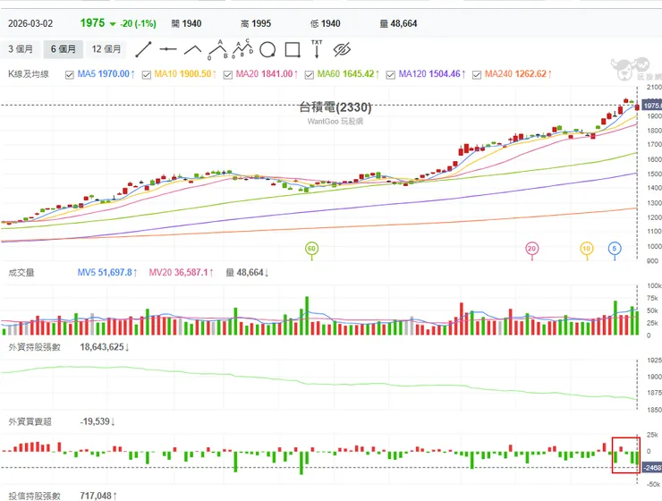Click the 量 48,664 volume in header
Image resolution: width=662 pixels, height=501 pixels.
click(398, 23)
